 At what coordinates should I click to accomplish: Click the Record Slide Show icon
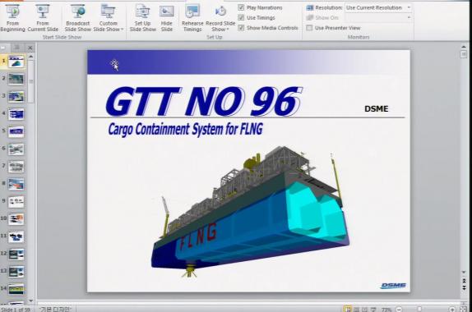click(220, 11)
